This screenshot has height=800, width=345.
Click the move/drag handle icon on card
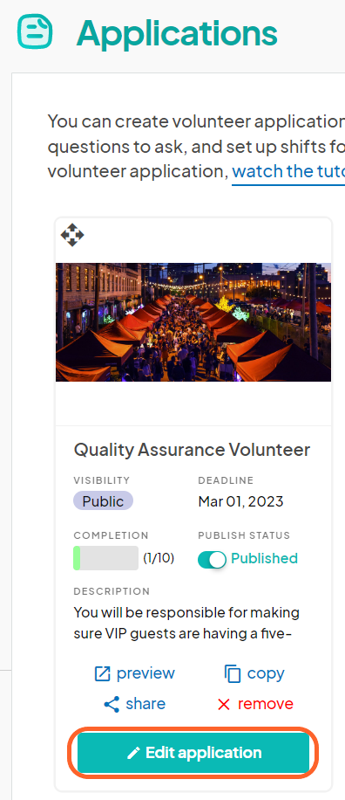coord(72,235)
